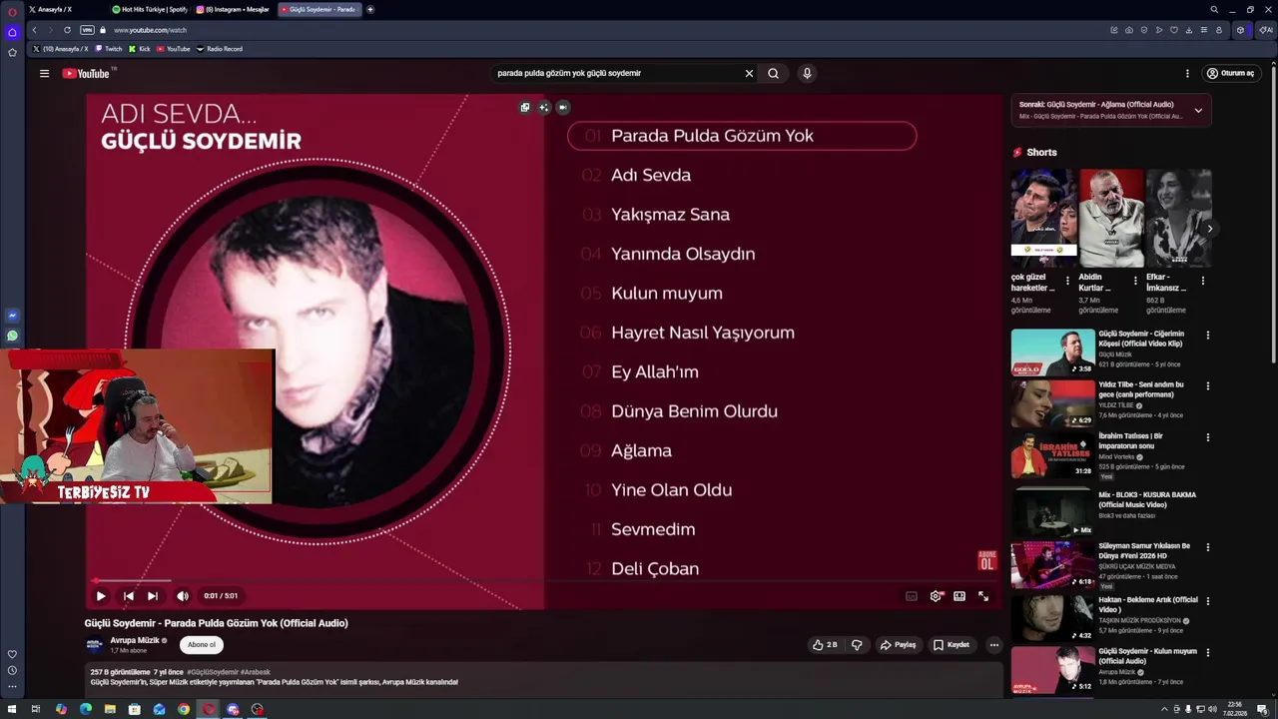
Task: Open the Opera menu logo
Action: [12, 12]
